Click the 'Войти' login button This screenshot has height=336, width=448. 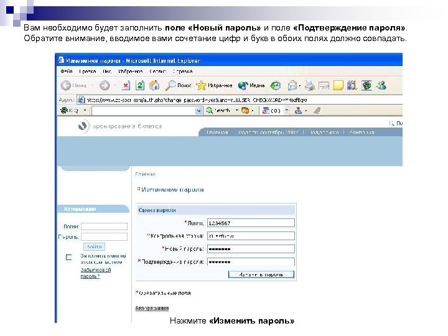coord(95,246)
